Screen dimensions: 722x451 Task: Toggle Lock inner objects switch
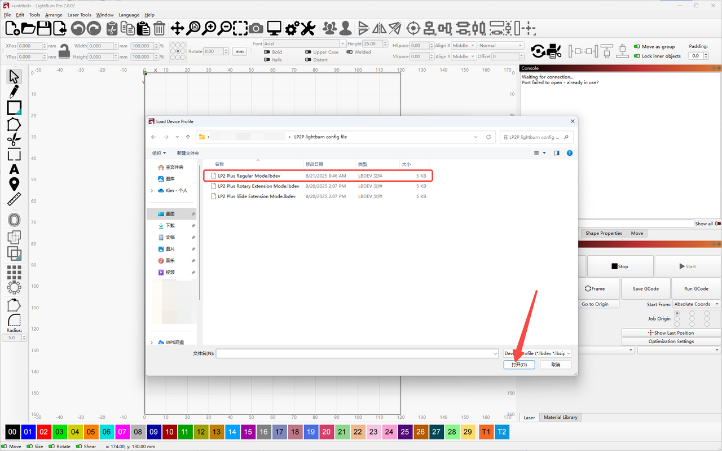pos(637,56)
